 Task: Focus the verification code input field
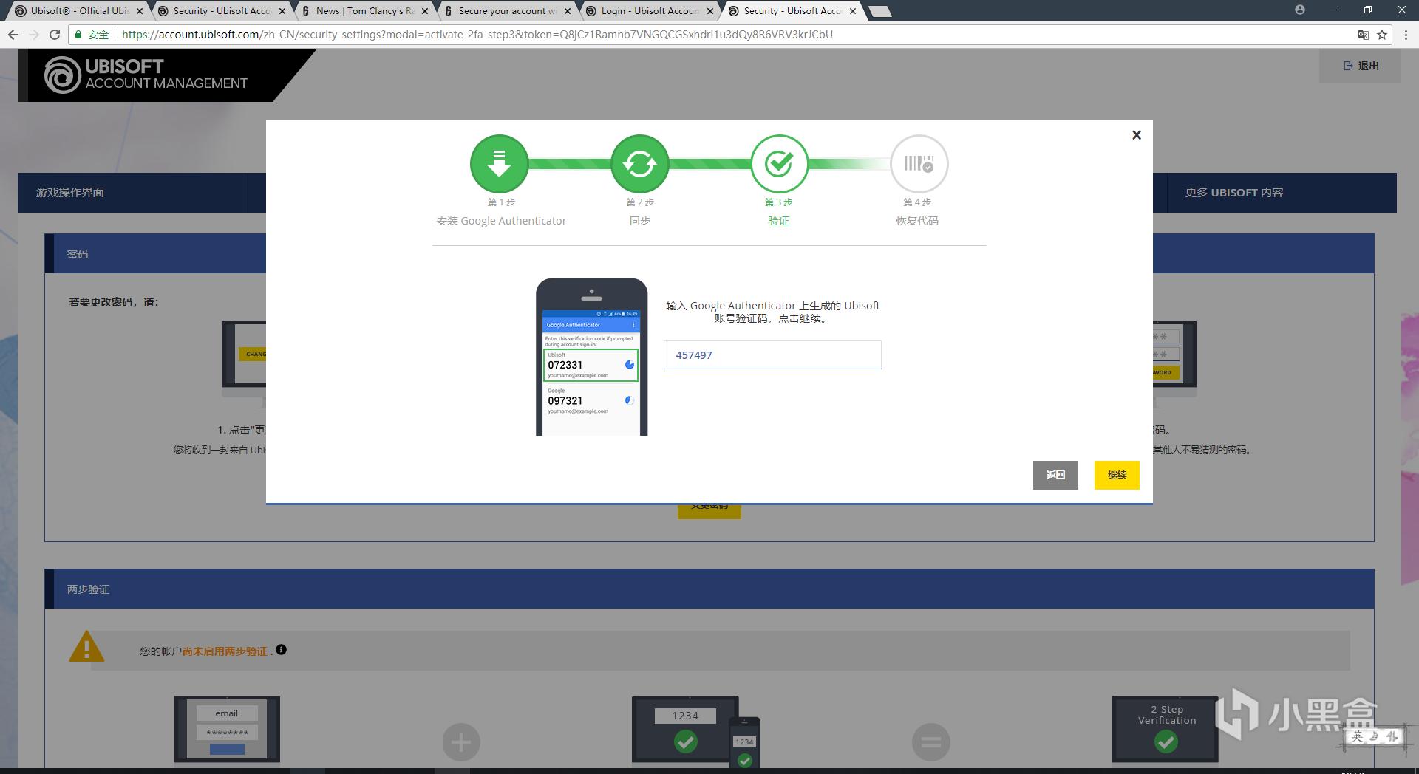[772, 355]
